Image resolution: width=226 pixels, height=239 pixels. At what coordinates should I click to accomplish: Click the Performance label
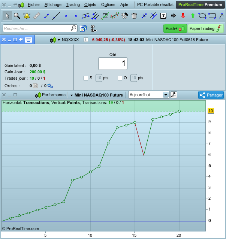(x=54, y=95)
